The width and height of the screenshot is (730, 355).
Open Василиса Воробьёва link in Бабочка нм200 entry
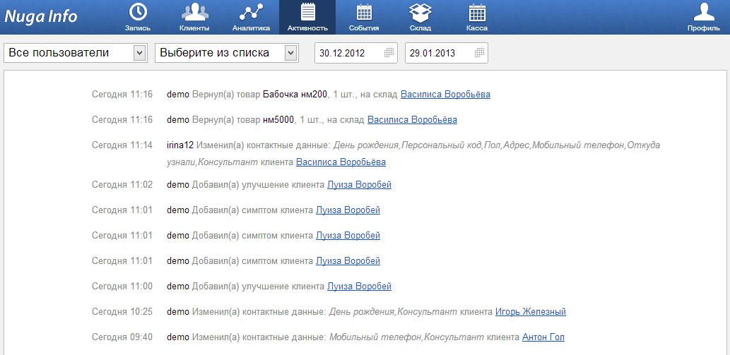click(x=445, y=95)
